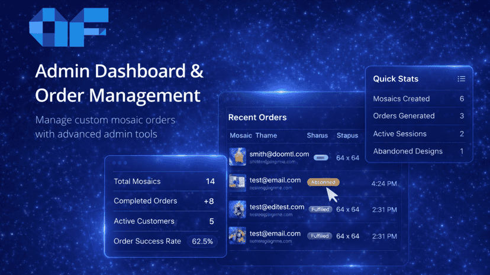Click the Mosaics Created stat row
Screen dimensions: 490x275
click(x=419, y=99)
